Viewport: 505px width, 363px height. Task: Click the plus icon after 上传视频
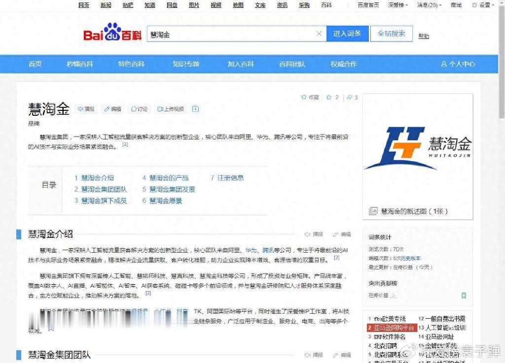point(195,109)
